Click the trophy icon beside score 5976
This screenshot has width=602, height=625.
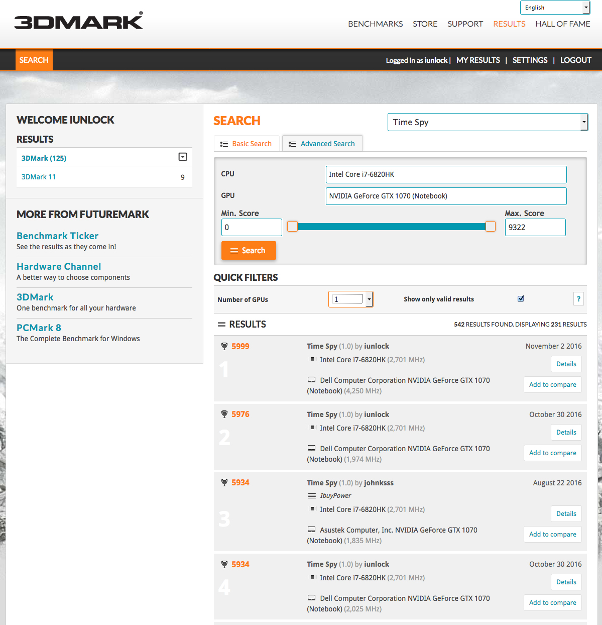(x=224, y=414)
